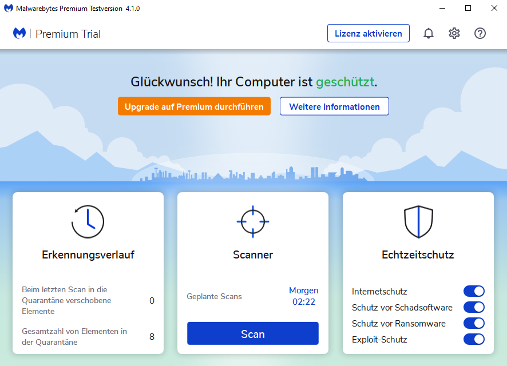Minimize the Malwarebytes window

click(x=442, y=8)
